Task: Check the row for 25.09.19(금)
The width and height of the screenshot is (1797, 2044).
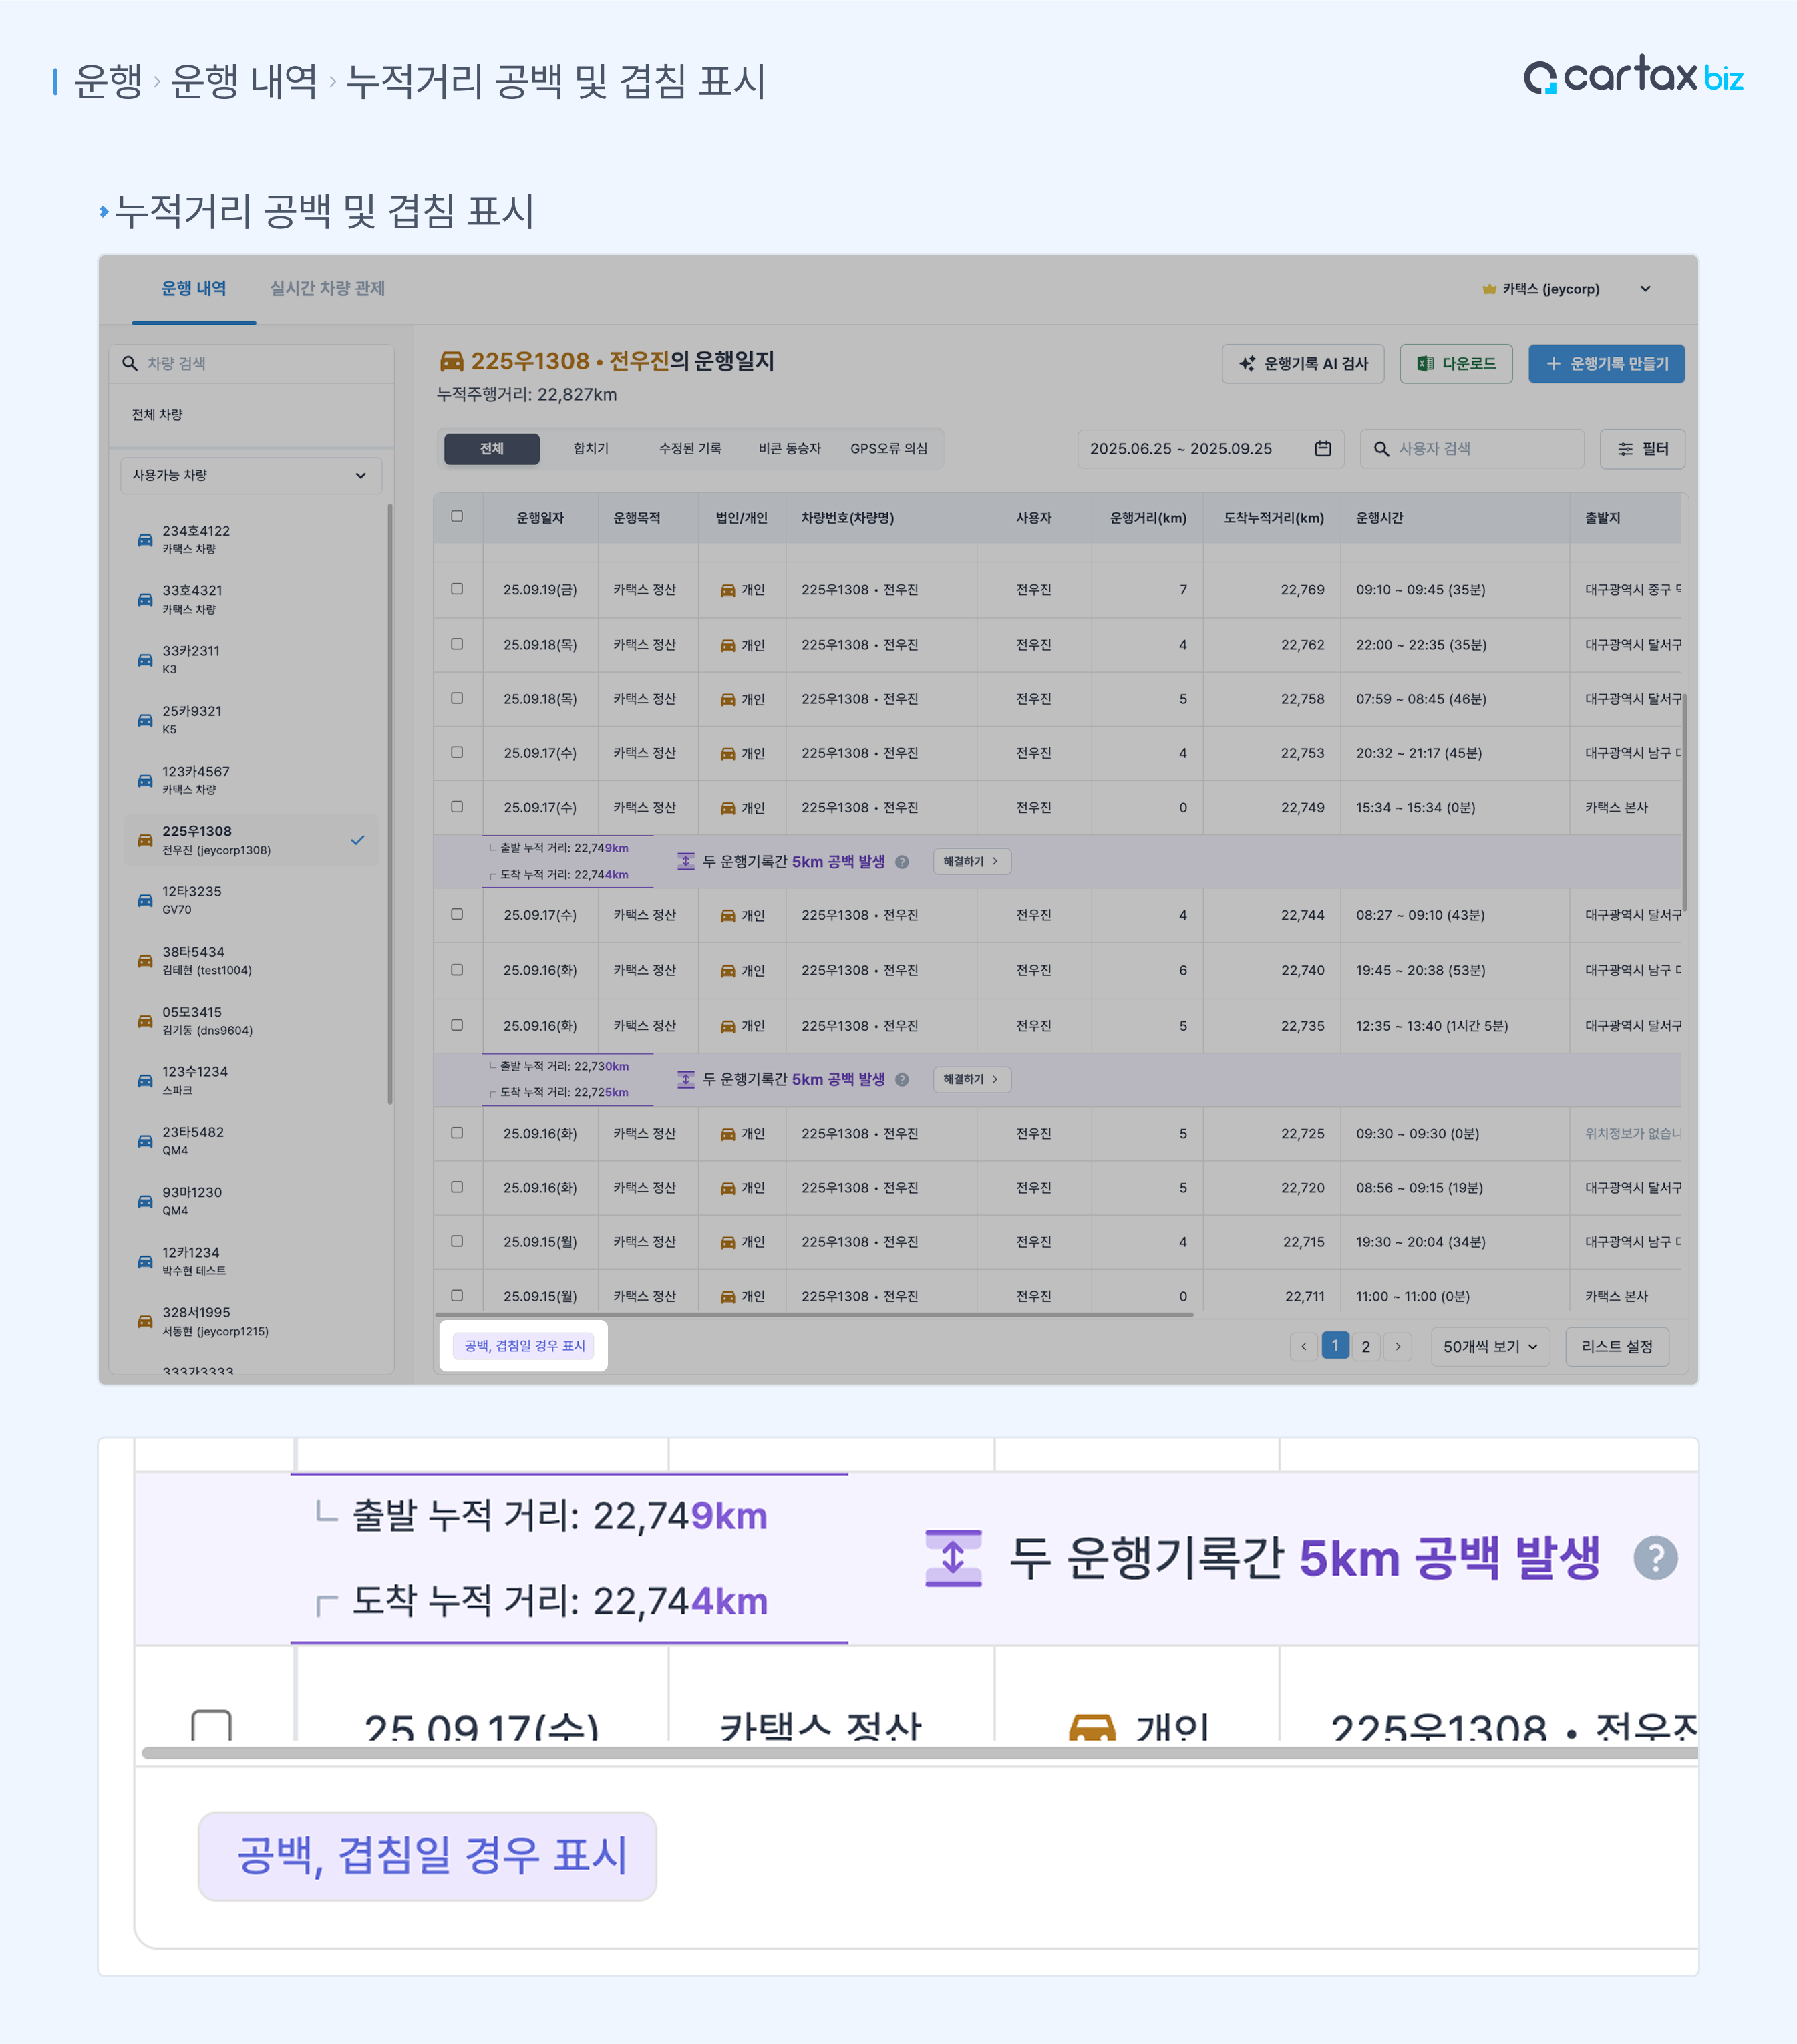Action: (x=457, y=589)
